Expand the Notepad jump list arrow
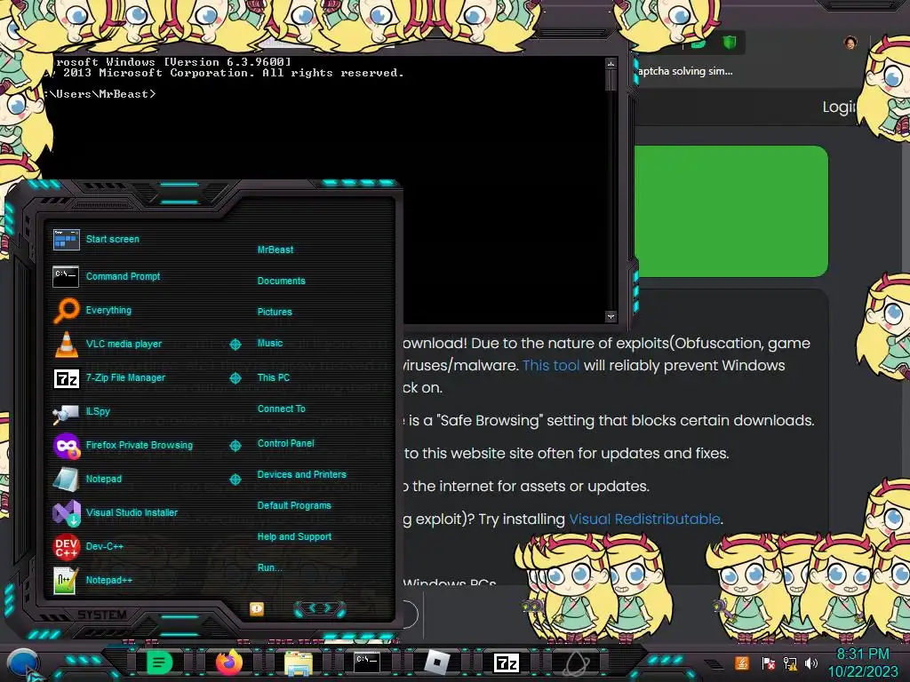This screenshot has height=682, width=910. click(235, 480)
